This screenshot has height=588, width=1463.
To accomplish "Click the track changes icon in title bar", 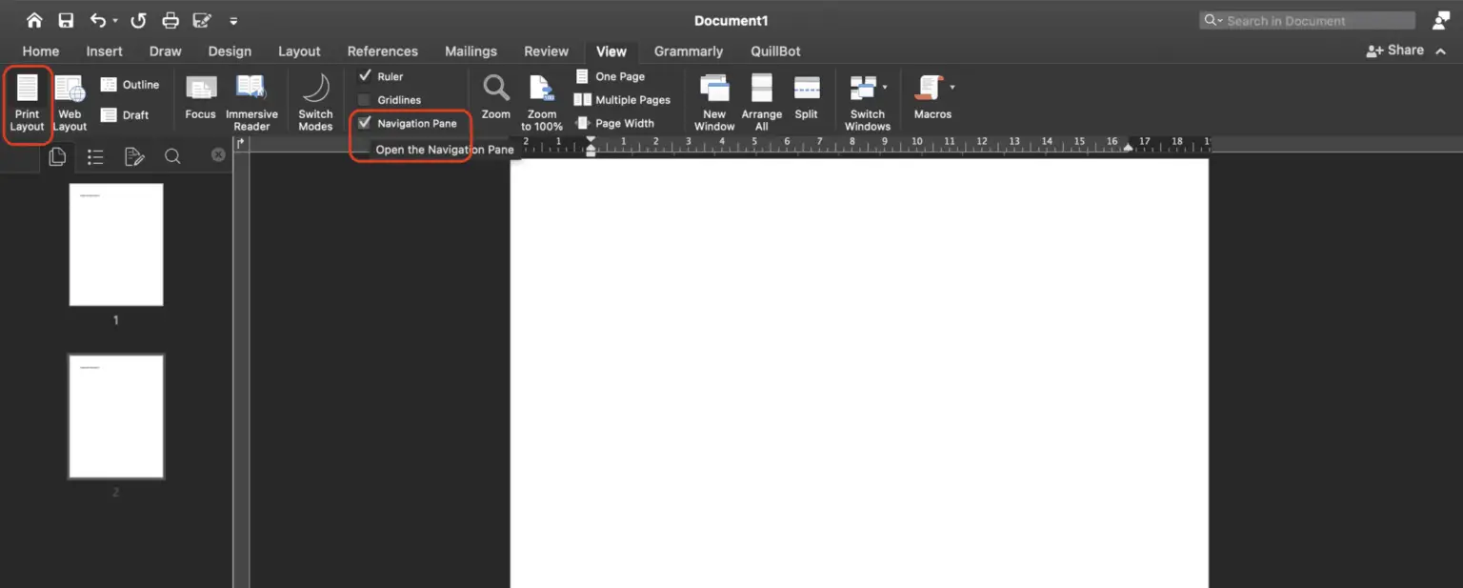I will point(202,20).
